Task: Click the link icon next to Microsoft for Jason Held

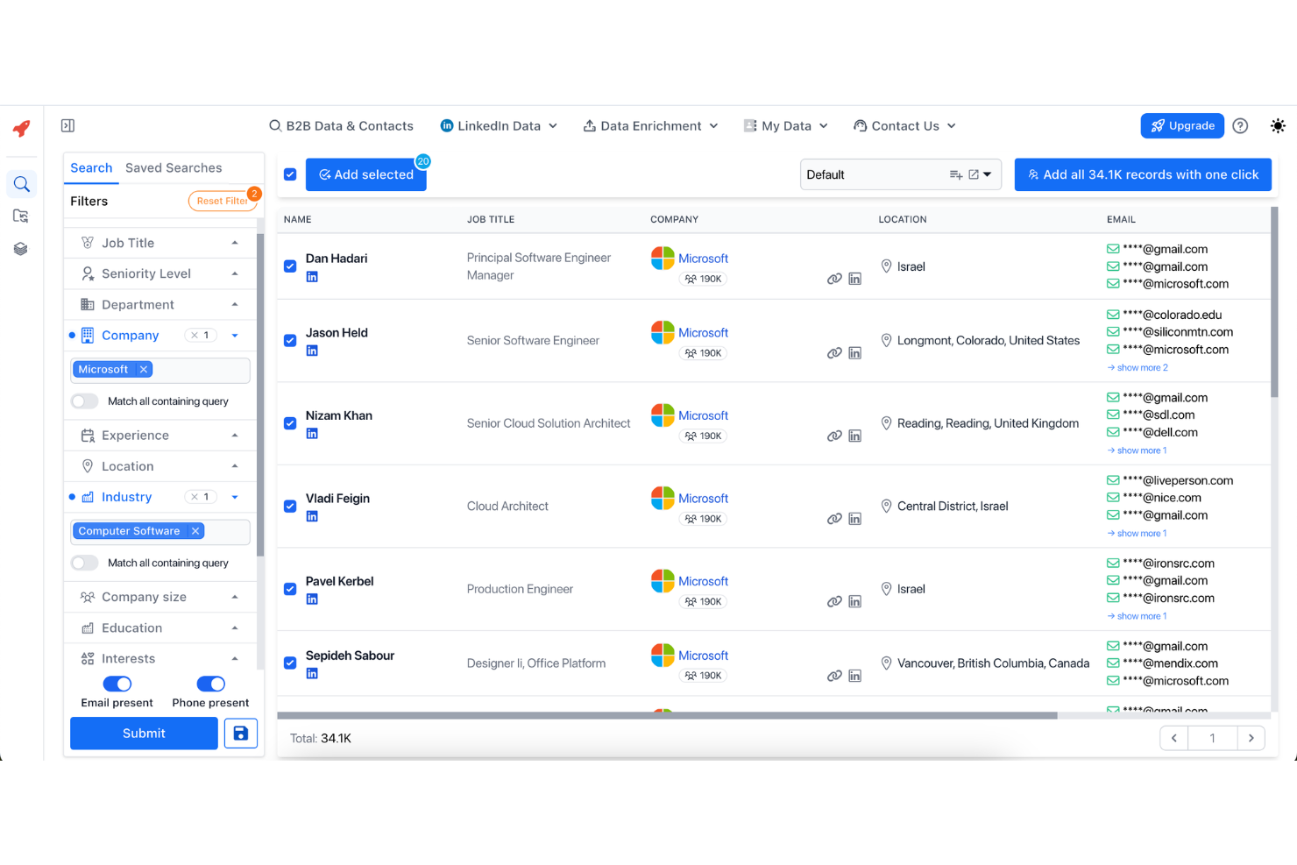Action: (x=834, y=352)
